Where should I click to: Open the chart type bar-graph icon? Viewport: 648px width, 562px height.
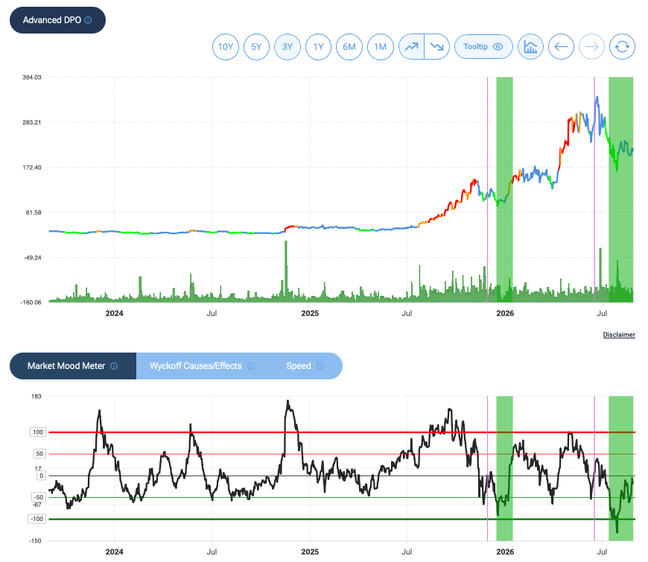[x=530, y=47]
